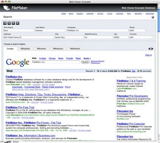Open the Filemaker Pro Developers ad

(x=133, y=96)
